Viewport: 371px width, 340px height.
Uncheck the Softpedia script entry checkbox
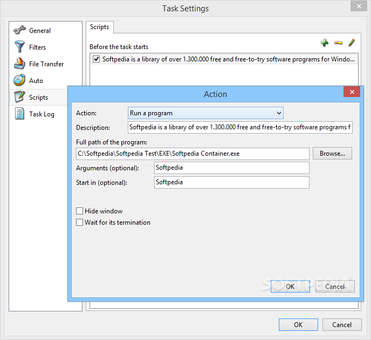tap(96, 59)
